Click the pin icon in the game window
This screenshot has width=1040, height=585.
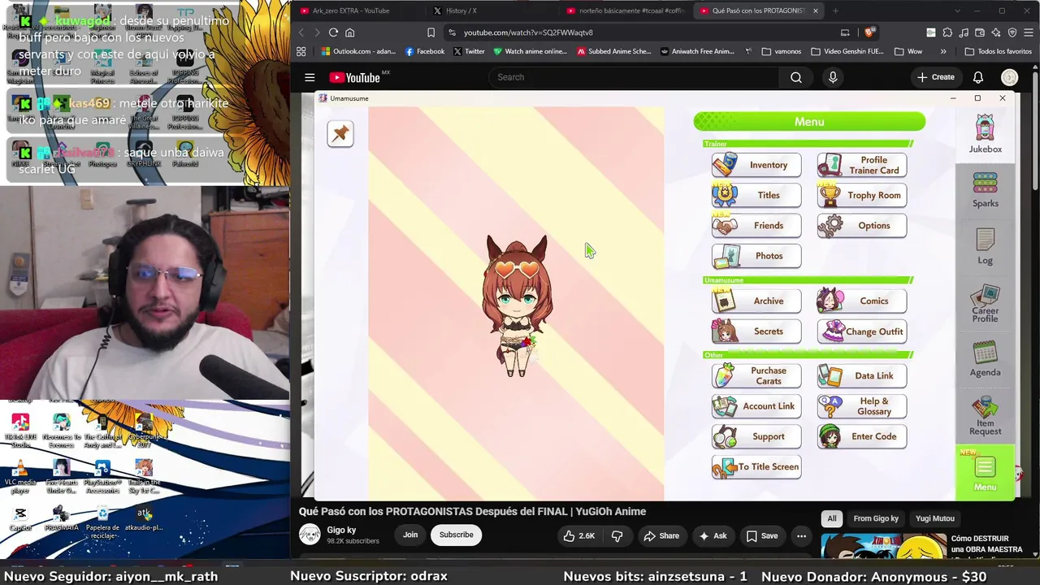[x=340, y=134]
